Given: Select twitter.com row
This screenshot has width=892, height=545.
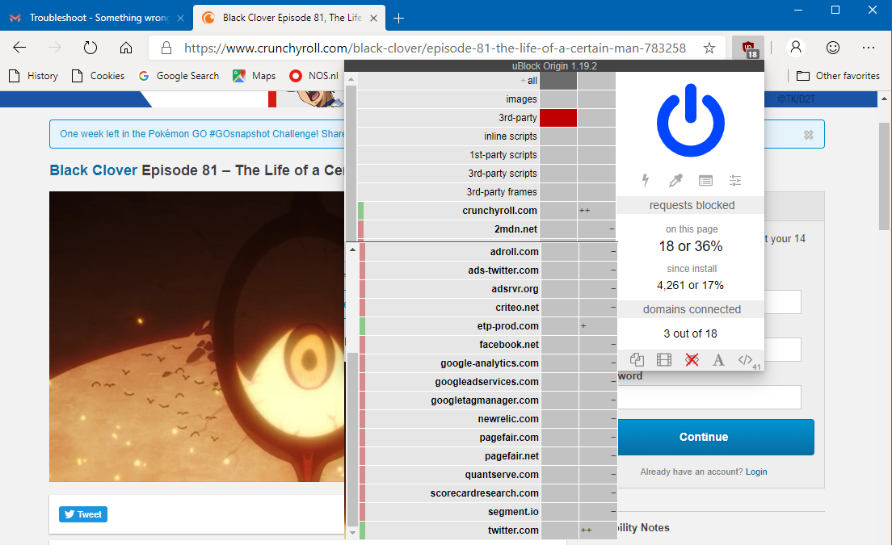Looking at the screenshot, I should 449,530.
